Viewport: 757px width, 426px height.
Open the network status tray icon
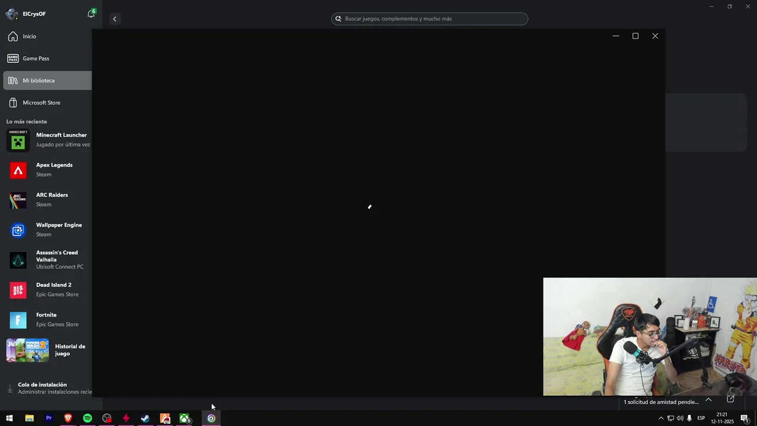(x=671, y=418)
